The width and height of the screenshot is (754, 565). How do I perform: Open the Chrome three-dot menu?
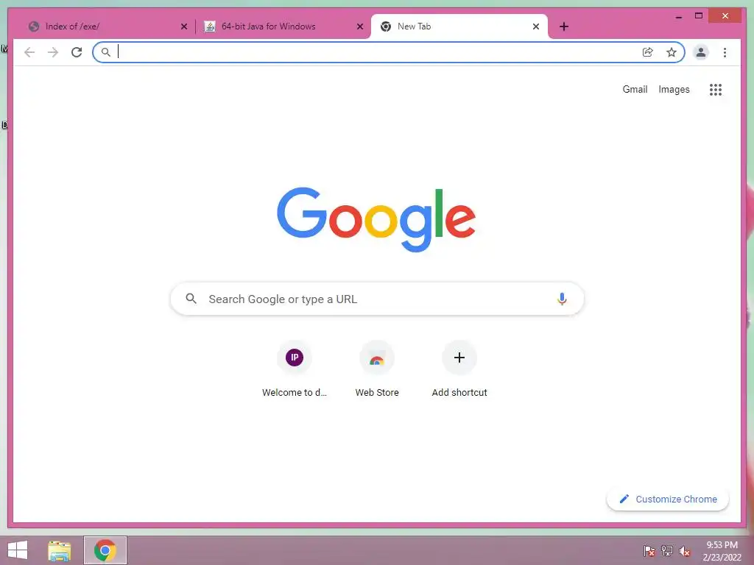(x=725, y=52)
